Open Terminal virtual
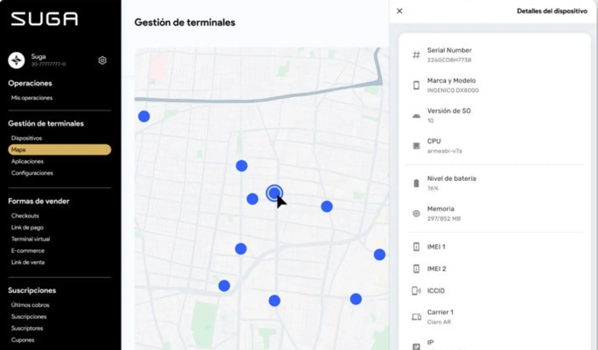The image size is (598, 350). point(30,239)
